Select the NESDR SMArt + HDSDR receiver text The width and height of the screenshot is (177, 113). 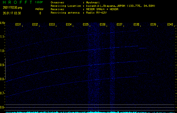pos(104,9)
